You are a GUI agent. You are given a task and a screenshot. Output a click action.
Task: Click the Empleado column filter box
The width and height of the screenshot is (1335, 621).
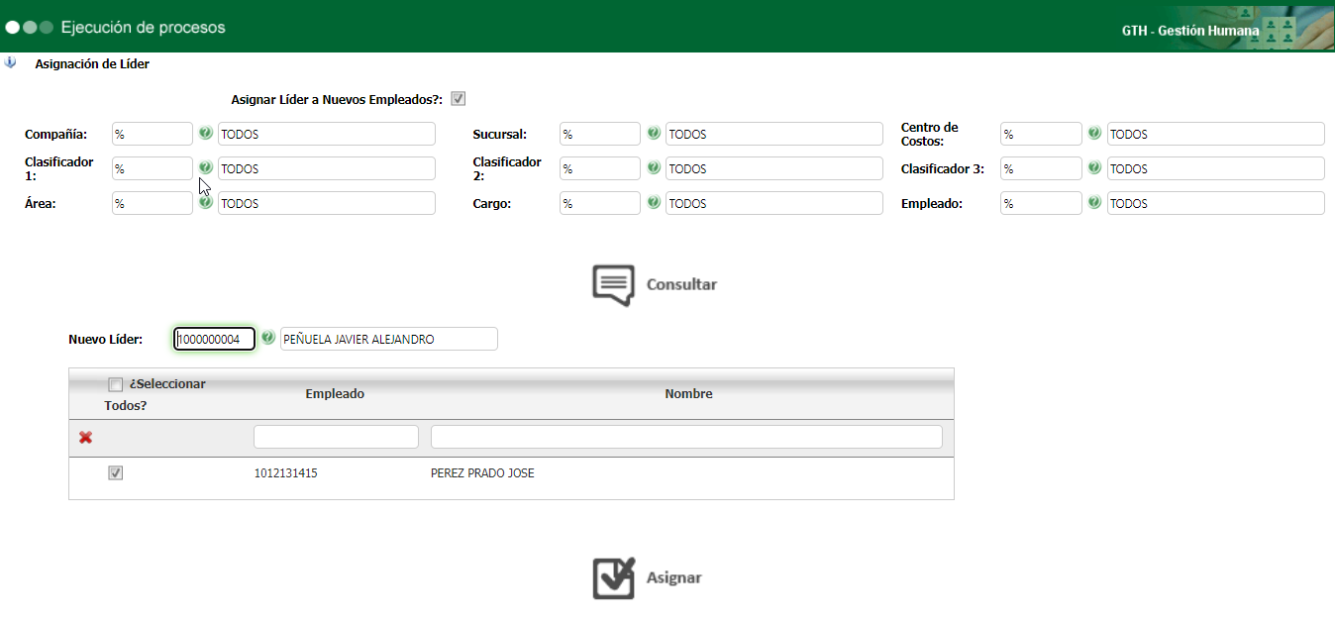(x=336, y=437)
